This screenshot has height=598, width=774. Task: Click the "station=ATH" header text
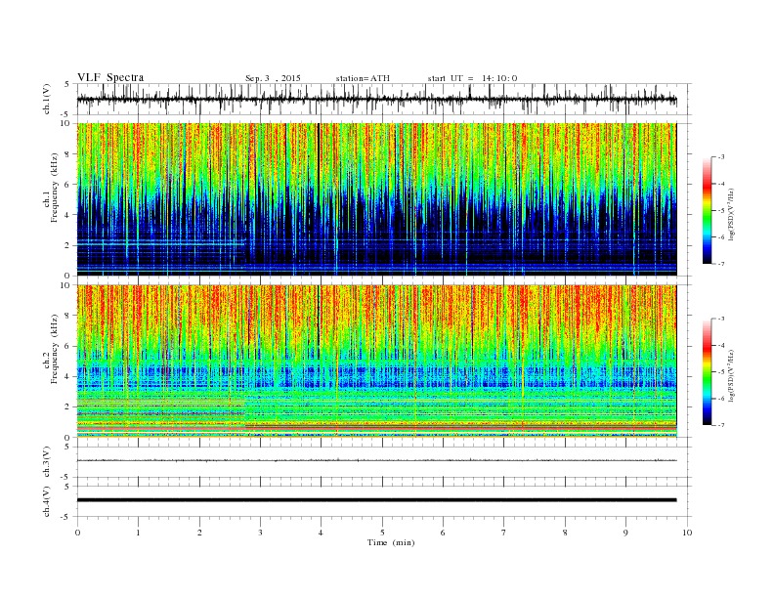tap(363, 78)
